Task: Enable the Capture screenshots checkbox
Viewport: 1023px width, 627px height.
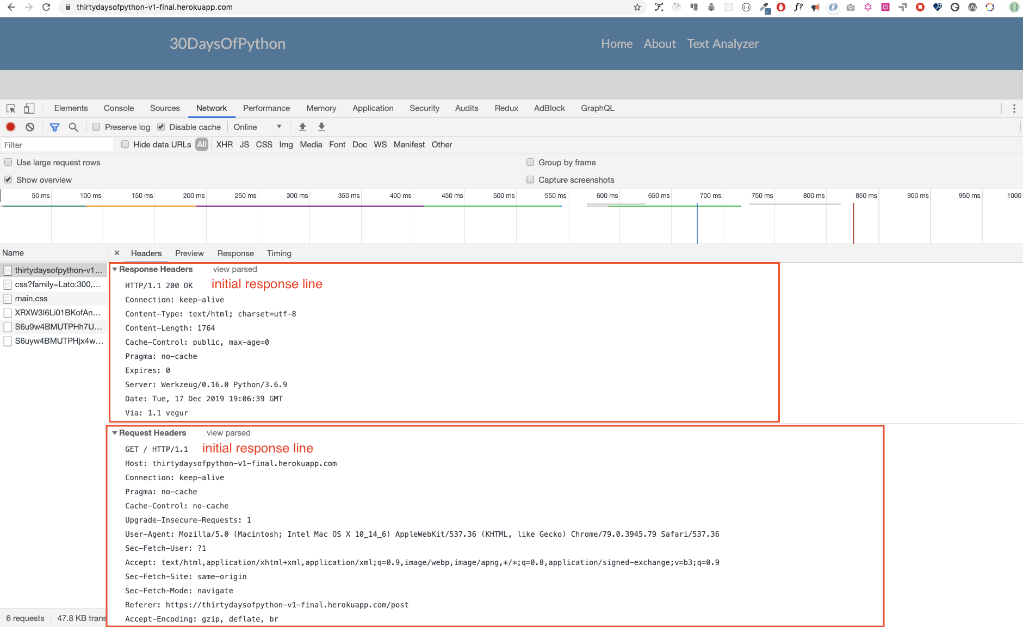Action: 530,179
